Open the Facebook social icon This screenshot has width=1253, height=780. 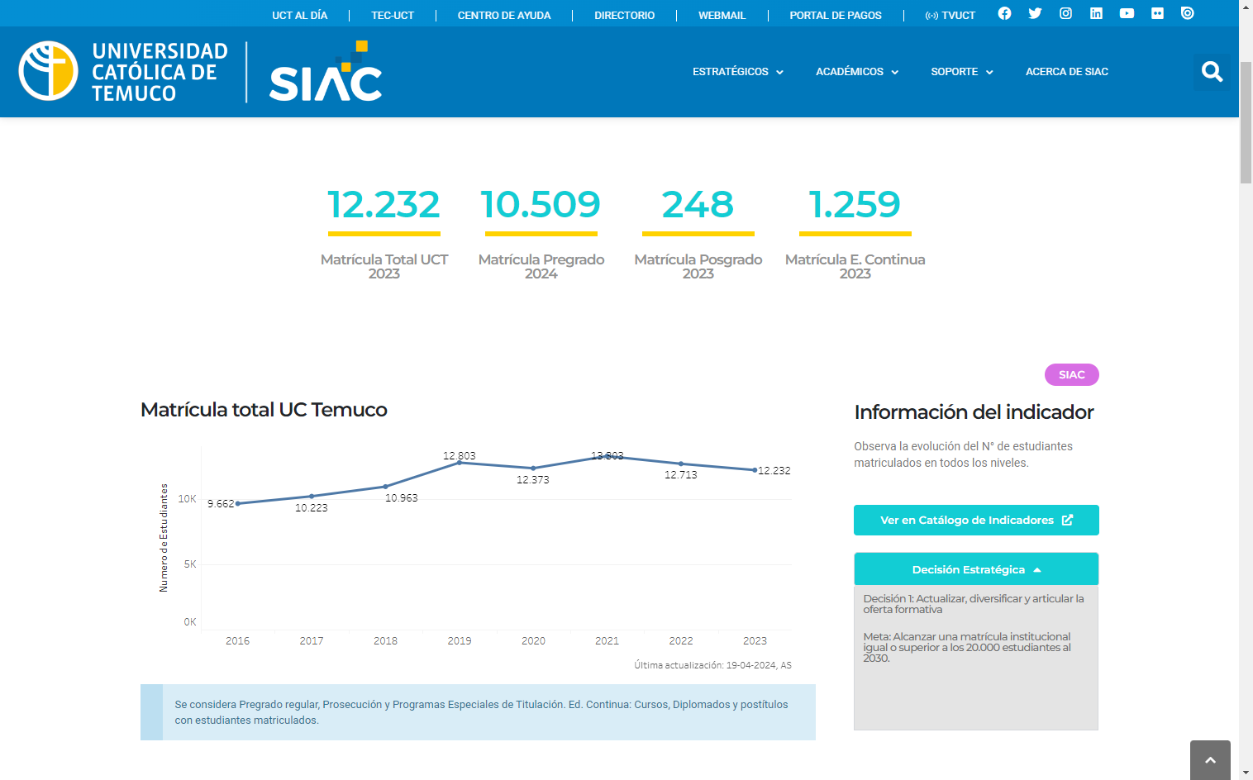(x=1004, y=13)
